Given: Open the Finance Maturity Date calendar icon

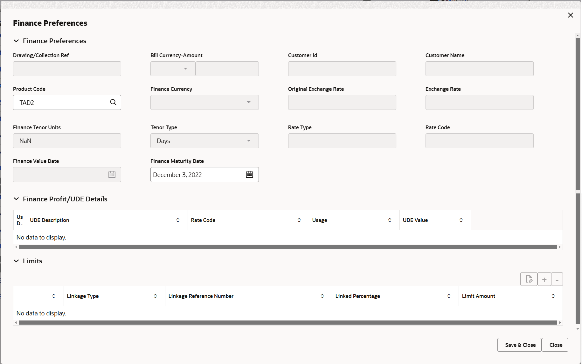Looking at the screenshot, I should coord(250,174).
